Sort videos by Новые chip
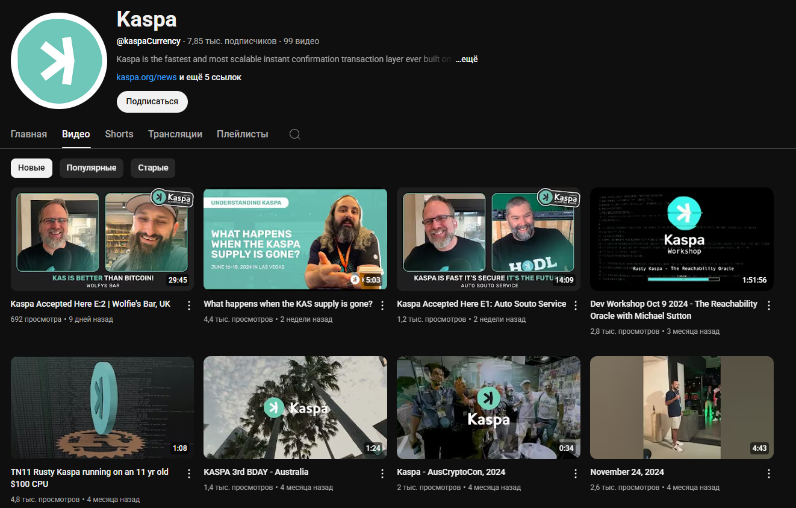796x508 pixels. tap(31, 168)
